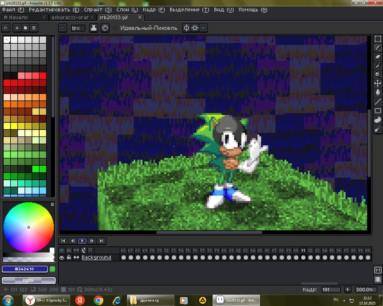
Task: Open the Спрайт menu
Action: 98,10
